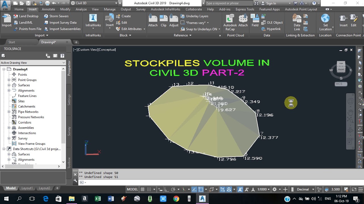Open Chrome from the taskbar
Image resolution: width=364 pixels, height=204 pixels.
pos(176,199)
